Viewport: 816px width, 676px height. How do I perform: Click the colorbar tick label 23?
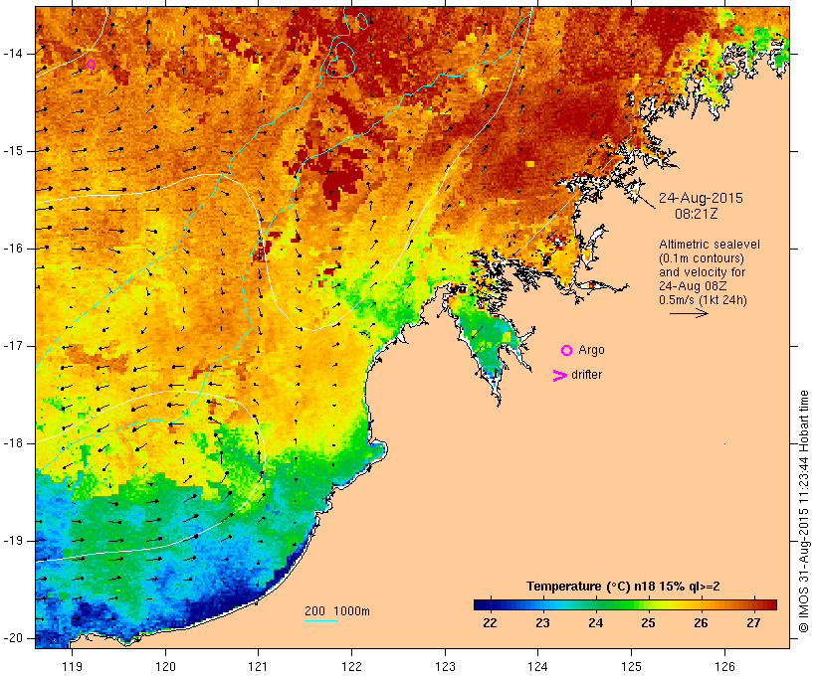pos(542,623)
